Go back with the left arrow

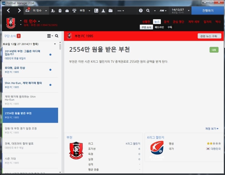[8, 10]
